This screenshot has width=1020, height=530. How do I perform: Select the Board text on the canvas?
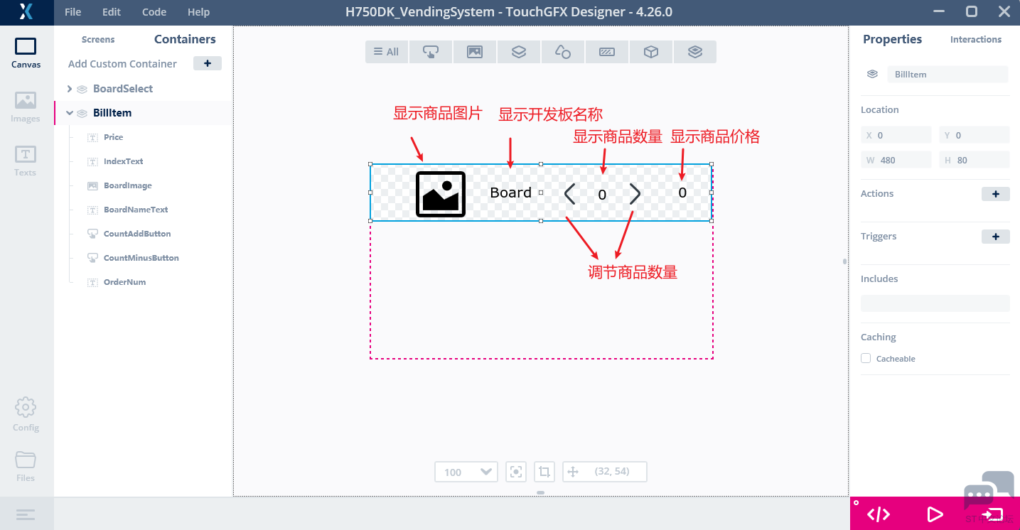click(x=511, y=193)
